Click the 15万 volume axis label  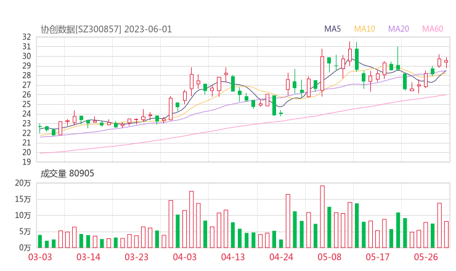[x=23, y=199]
